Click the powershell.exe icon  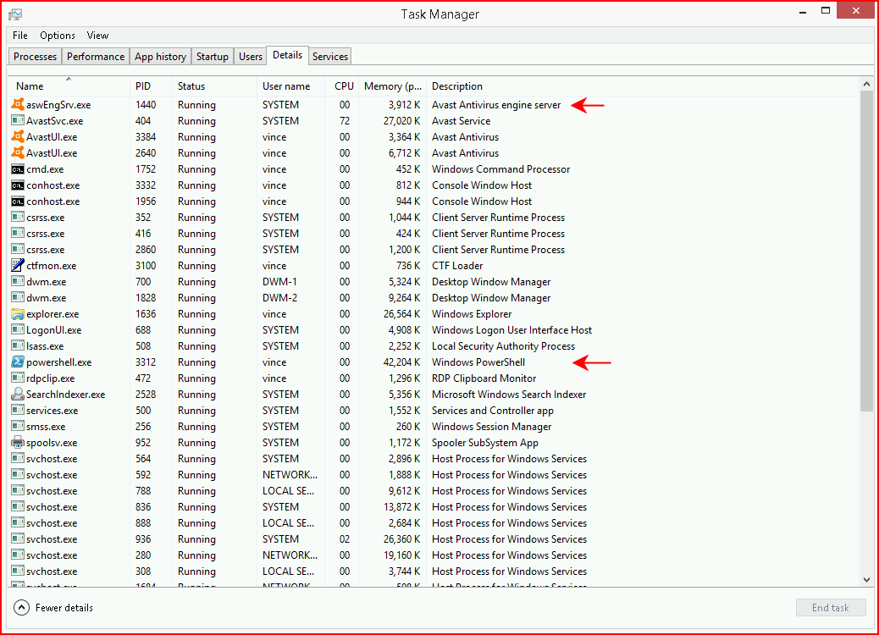click(18, 362)
